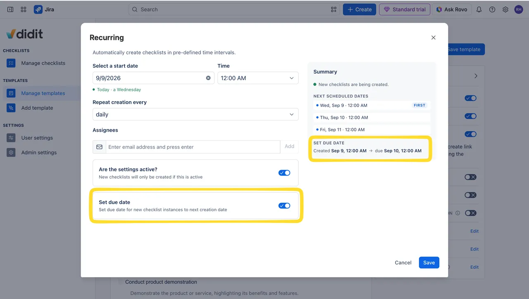The image size is (529, 299).
Task: Open the Time dropdown showing 12:00 AM
Action: pos(258,78)
